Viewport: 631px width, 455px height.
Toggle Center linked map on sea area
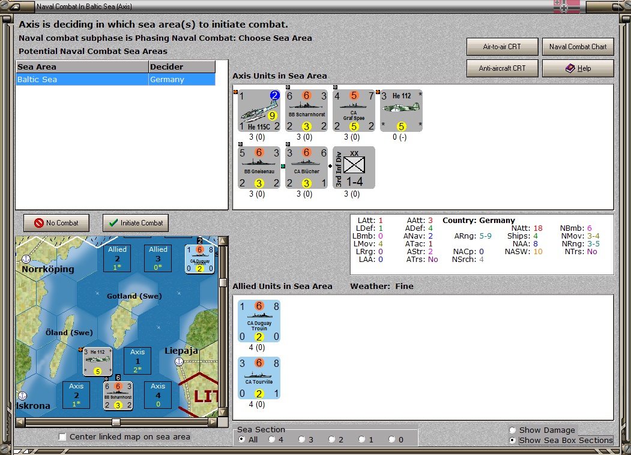coord(62,437)
